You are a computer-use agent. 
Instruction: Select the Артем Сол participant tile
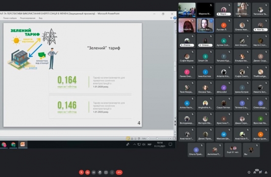(x=224, y=41)
